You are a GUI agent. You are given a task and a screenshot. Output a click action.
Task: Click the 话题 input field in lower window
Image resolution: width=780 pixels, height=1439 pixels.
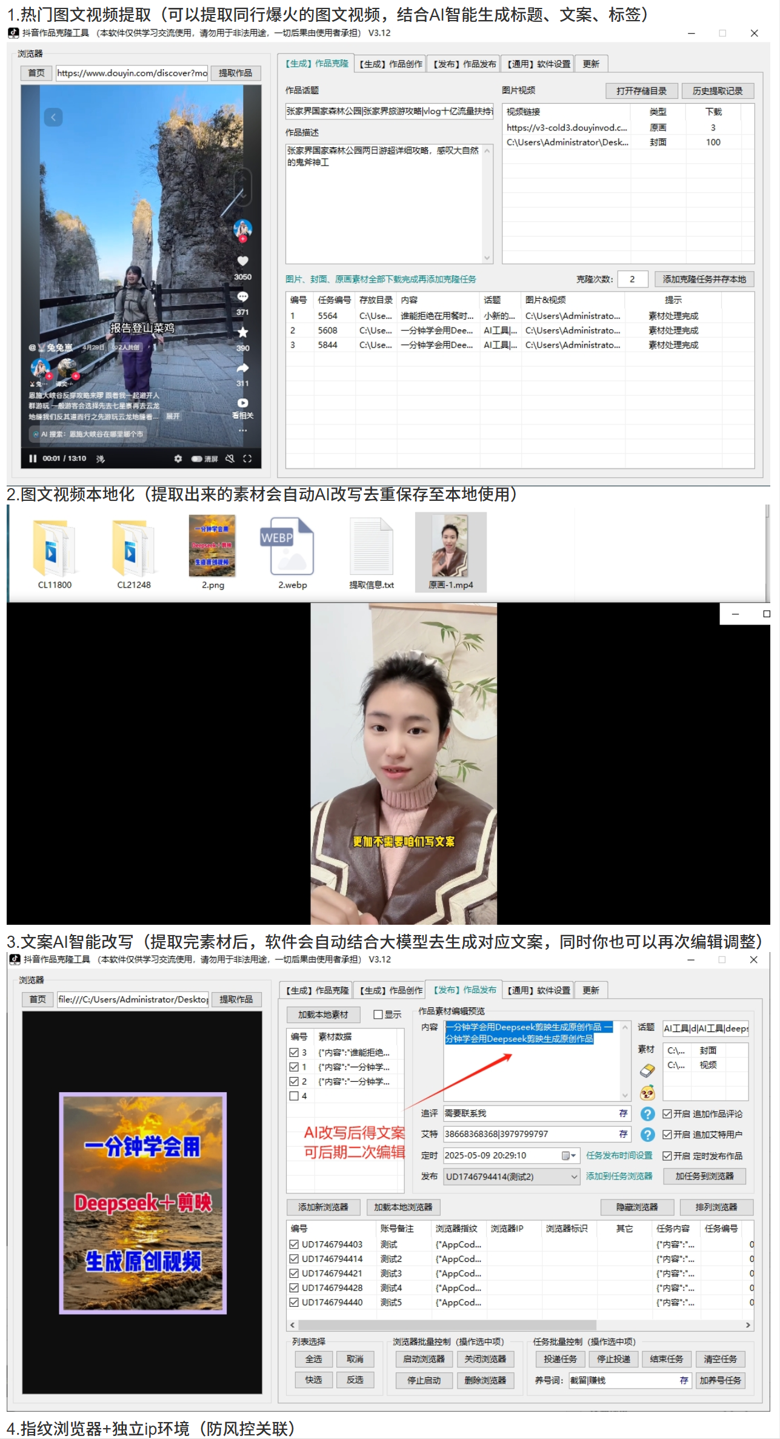click(706, 1028)
